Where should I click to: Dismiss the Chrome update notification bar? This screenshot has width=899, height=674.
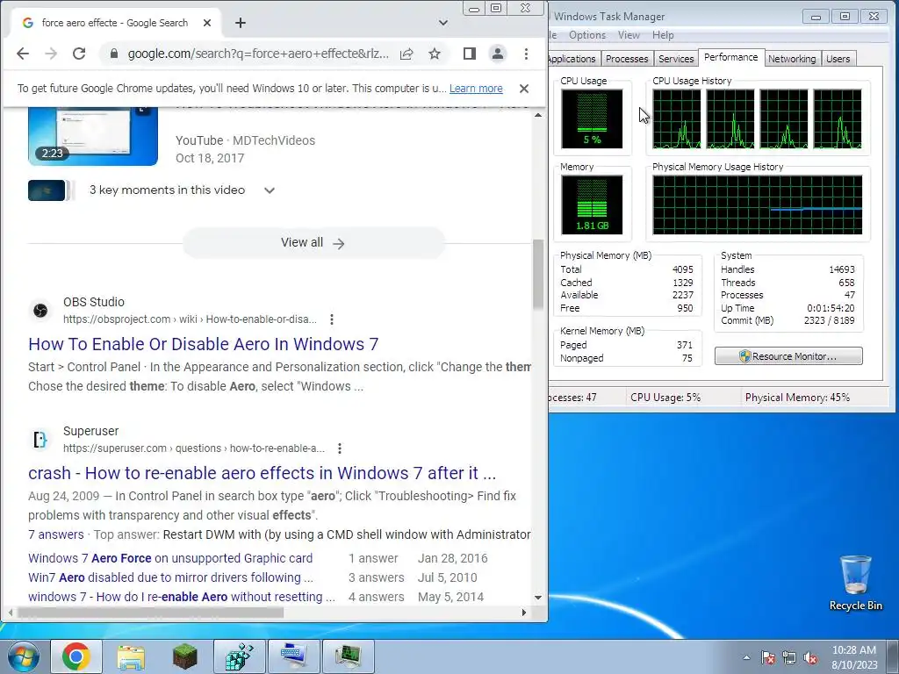coord(523,89)
